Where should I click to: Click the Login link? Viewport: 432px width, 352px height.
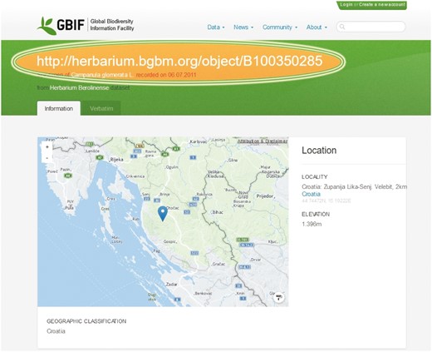346,4
